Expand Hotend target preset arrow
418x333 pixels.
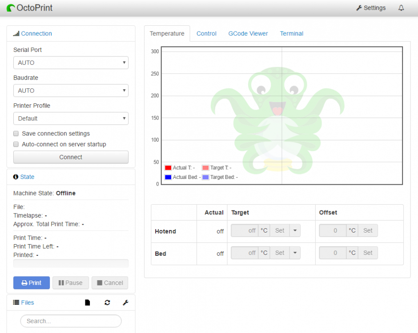[x=295, y=230]
